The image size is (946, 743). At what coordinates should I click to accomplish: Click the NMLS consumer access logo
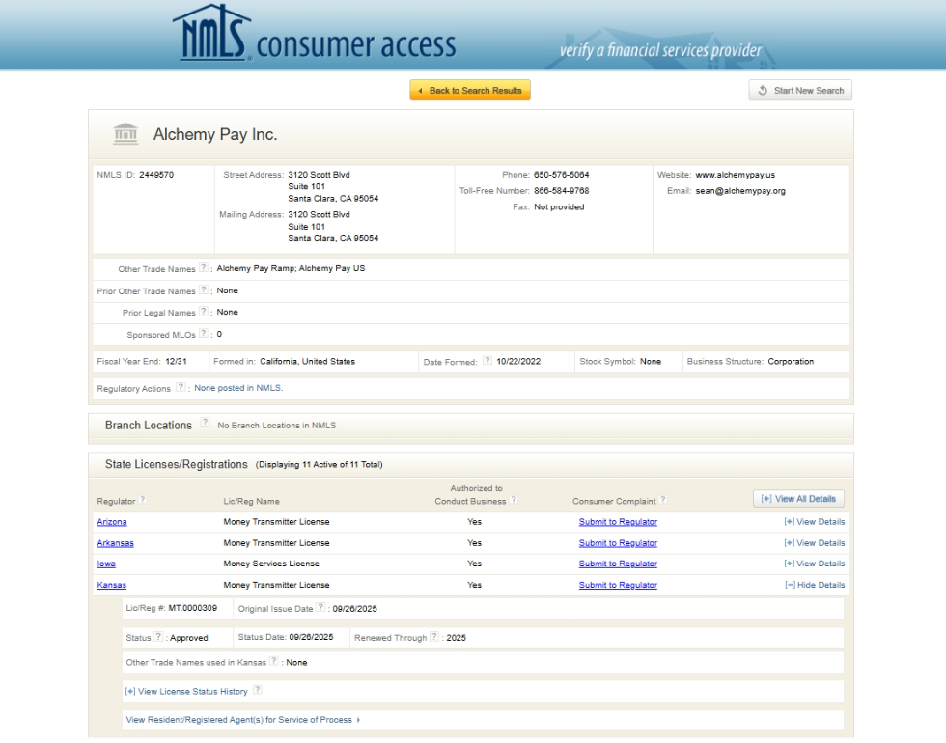point(314,37)
